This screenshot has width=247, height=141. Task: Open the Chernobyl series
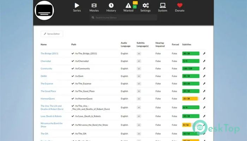pyautogui.click(x=46, y=61)
